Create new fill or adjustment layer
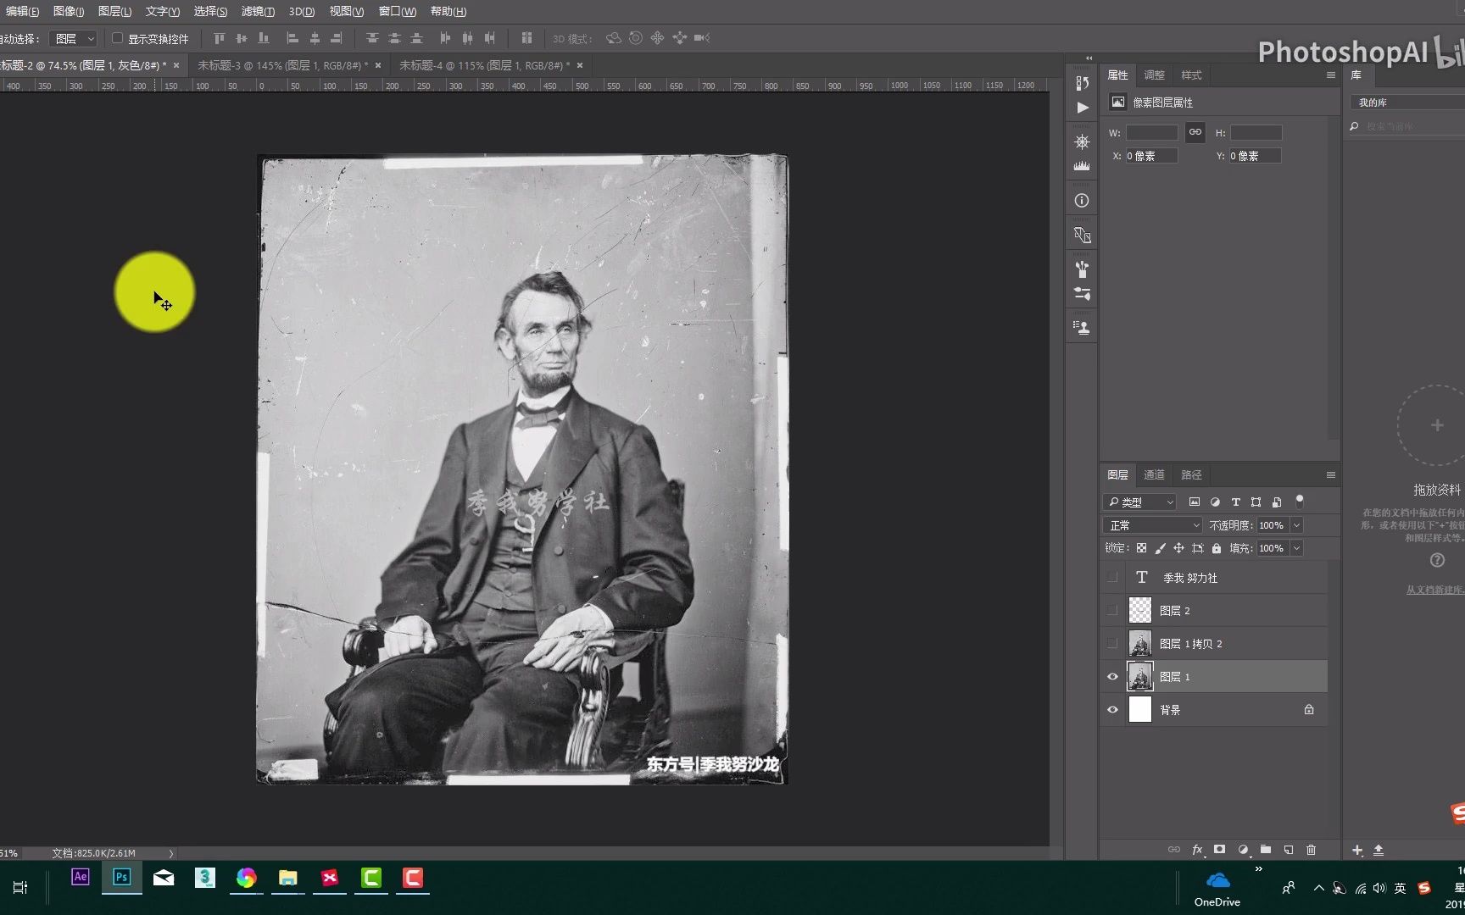 [x=1243, y=849]
